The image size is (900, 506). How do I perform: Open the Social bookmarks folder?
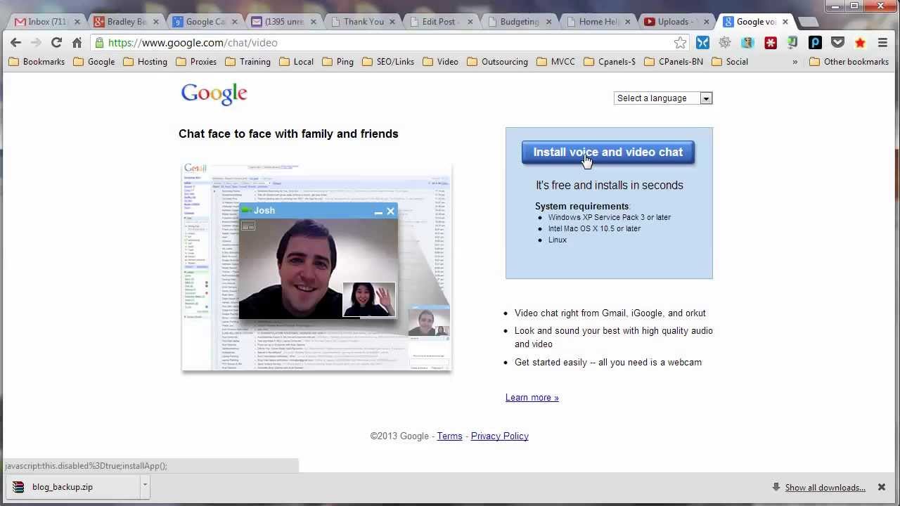pyautogui.click(x=730, y=62)
